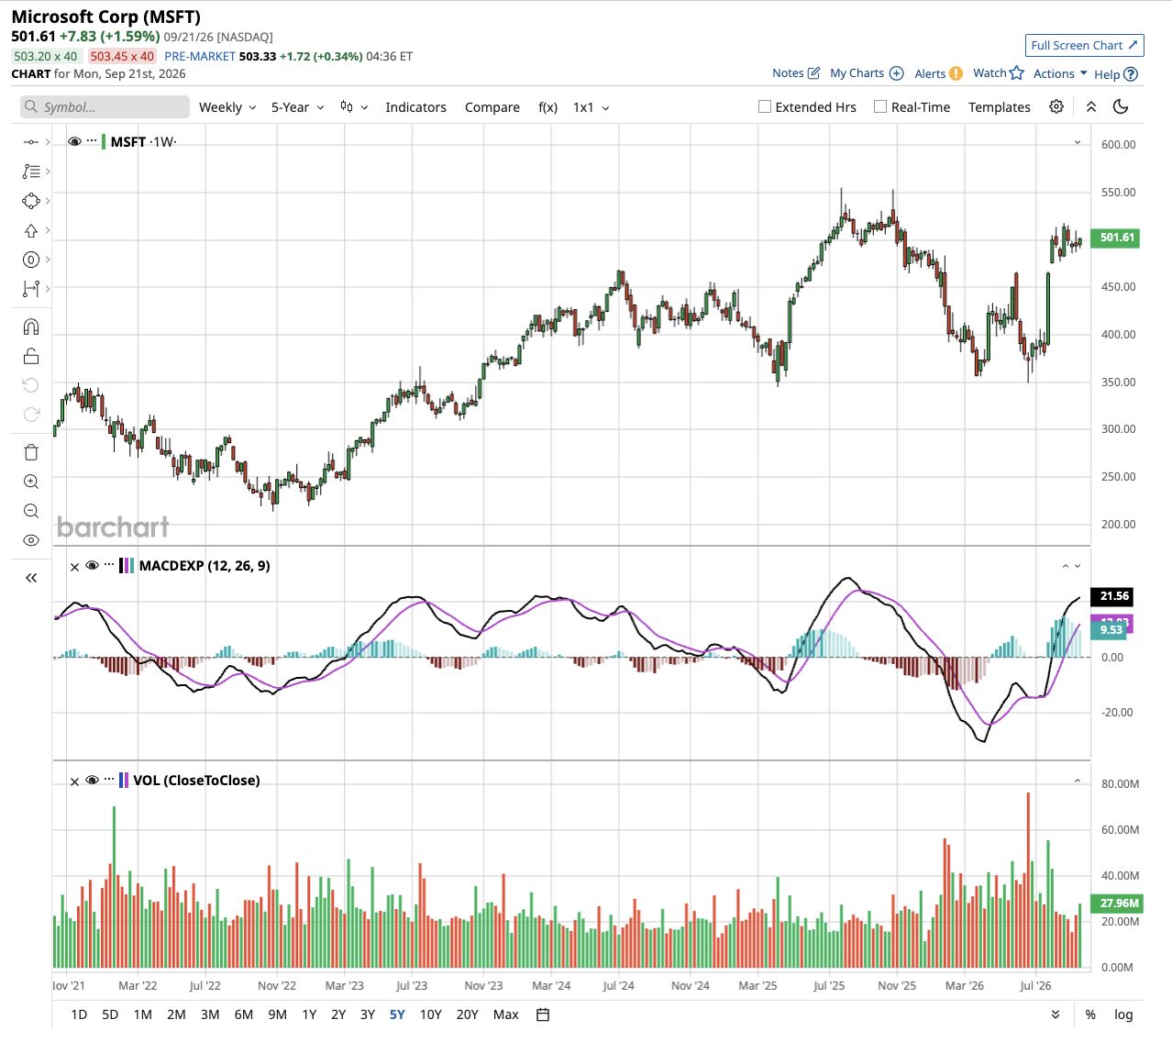This screenshot has width=1172, height=1042.
Task: Click the zoom in magnifier icon
Action: (x=31, y=482)
